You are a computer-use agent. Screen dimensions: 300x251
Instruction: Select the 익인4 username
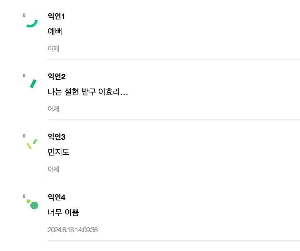[x=56, y=197]
